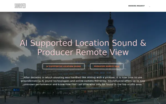Click the blue illuminated kiosk sign
Viewport: 166px width, 104px height.
(16, 90)
